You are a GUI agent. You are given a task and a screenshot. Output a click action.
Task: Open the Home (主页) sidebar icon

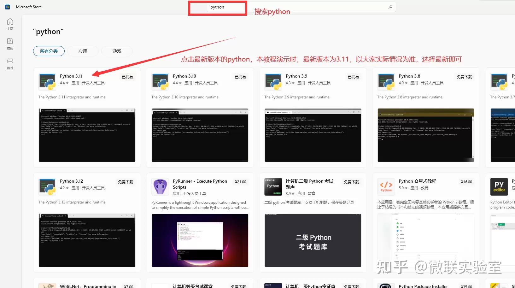(10, 24)
